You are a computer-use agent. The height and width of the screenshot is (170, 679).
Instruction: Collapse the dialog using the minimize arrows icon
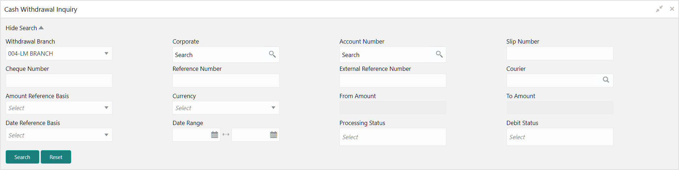click(659, 9)
